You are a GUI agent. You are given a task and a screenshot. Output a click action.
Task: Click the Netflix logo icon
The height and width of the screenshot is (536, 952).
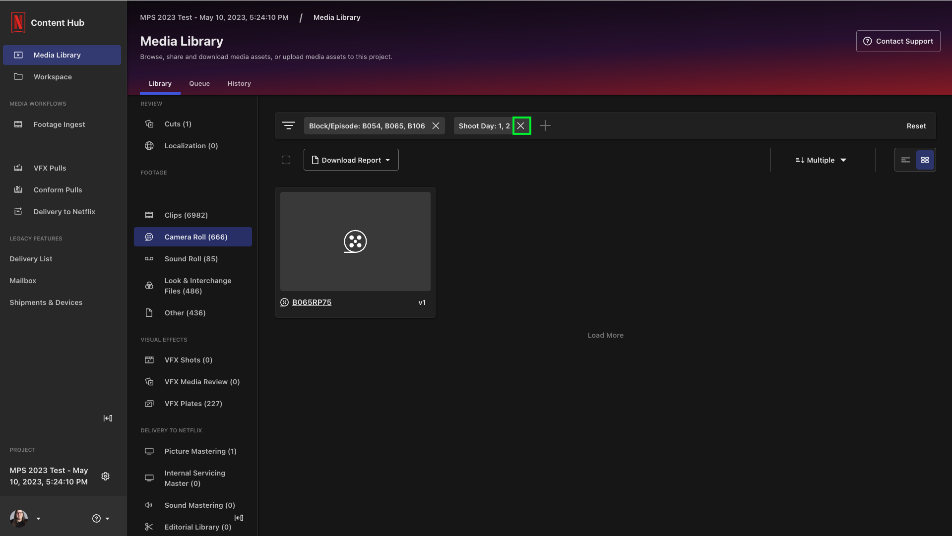pyautogui.click(x=18, y=22)
